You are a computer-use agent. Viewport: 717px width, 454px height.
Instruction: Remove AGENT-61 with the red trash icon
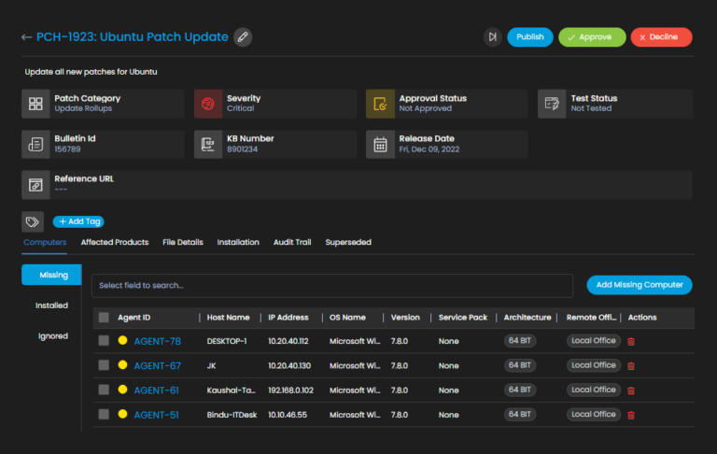(x=631, y=390)
